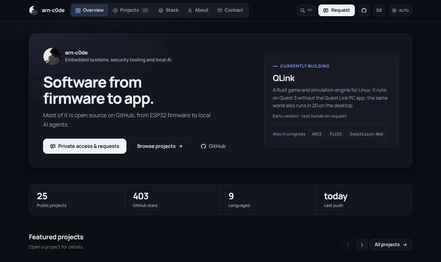This screenshot has width=441, height=262.
Task: Click the arn-c0de logo avatar in navbar
Action: click(34, 10)
